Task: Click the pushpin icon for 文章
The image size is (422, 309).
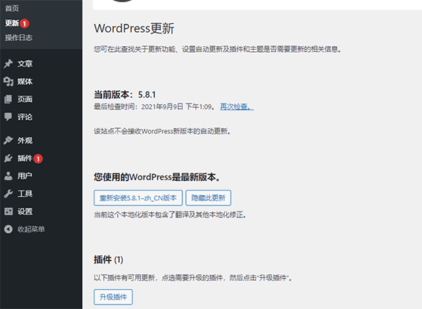Action: (x=8, y=64)
